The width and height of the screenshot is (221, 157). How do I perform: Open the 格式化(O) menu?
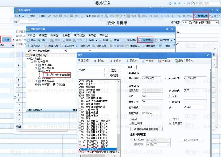(x=79, y=35)
